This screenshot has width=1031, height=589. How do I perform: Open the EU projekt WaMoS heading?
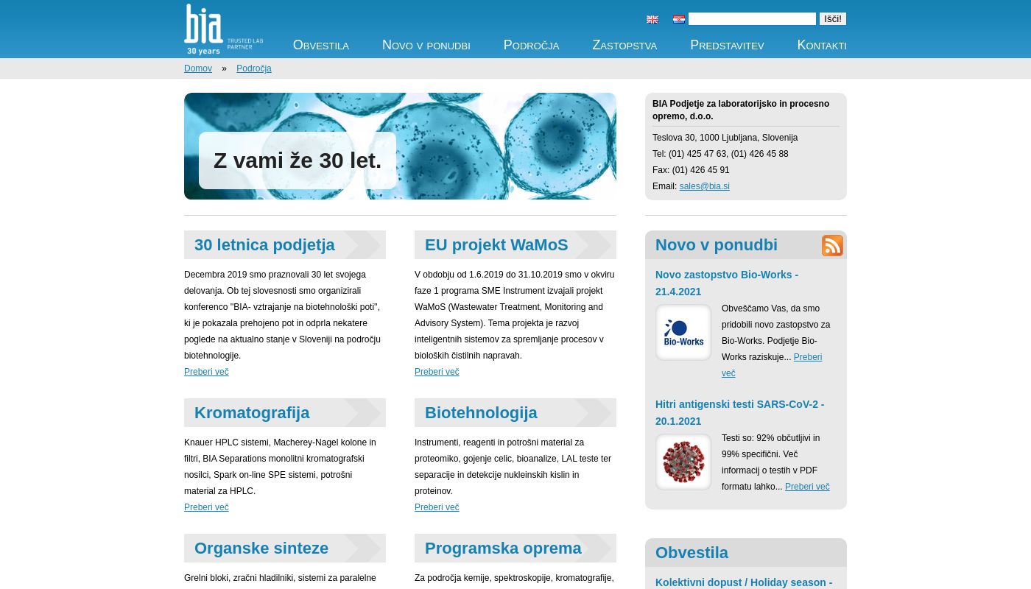[496, 245]
